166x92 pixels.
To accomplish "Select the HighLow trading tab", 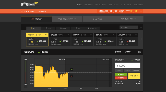I will coord(37,19).
